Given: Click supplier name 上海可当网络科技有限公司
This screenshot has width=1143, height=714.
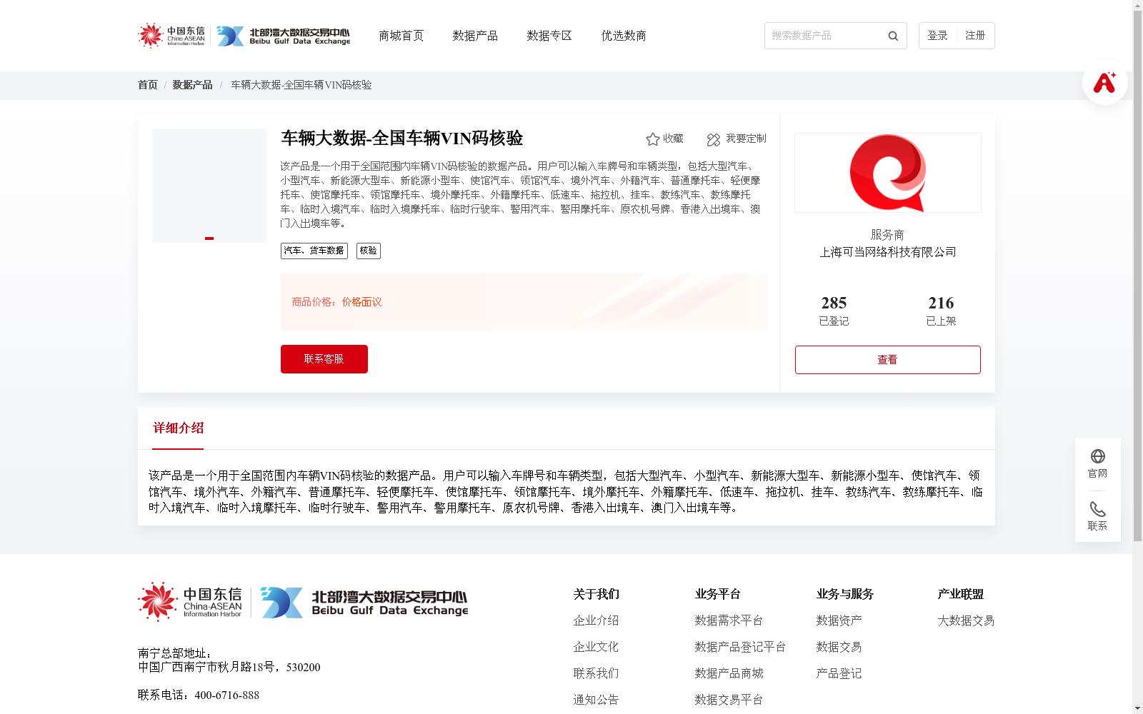Looking at the screenshot, I should pos(888,252).
